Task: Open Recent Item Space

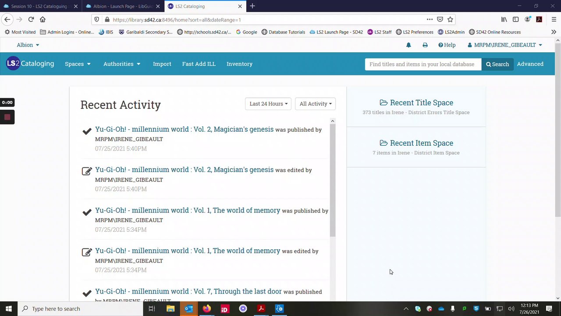Action: 416,143
